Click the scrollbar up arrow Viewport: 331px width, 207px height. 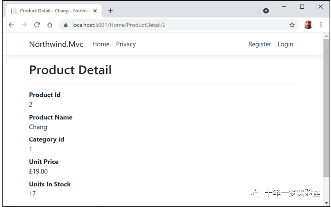[x=326, y=36]
